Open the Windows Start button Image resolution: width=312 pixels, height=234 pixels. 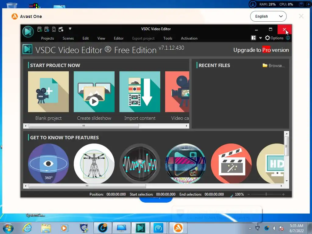coord(8,228)
